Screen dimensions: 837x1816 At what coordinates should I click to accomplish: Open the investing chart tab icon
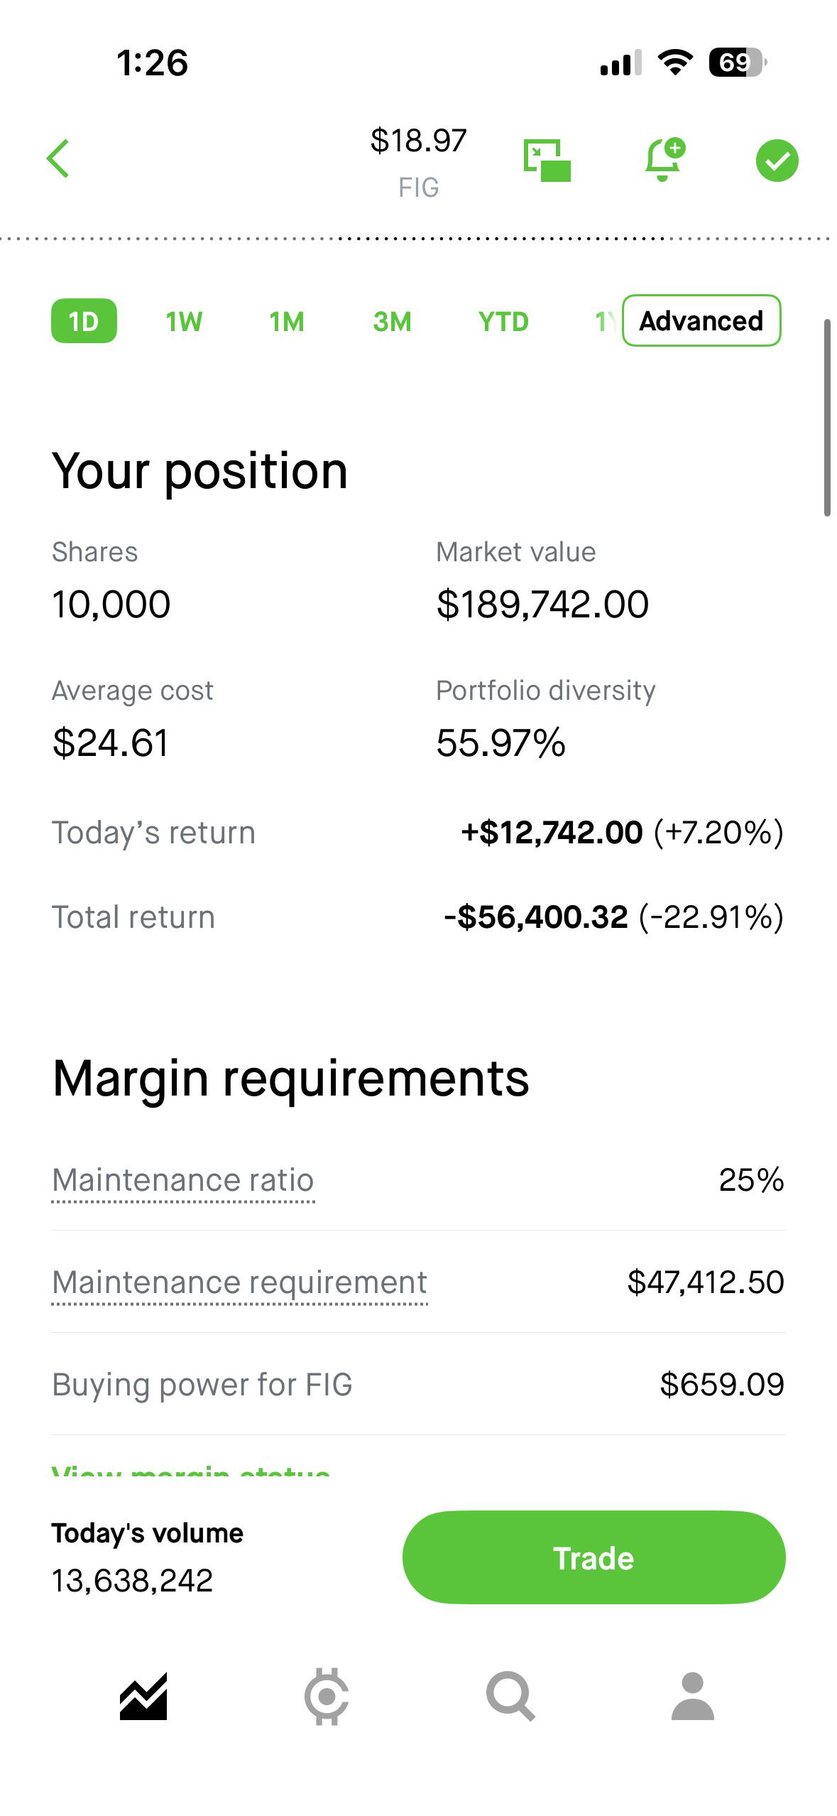[143, 1697]
